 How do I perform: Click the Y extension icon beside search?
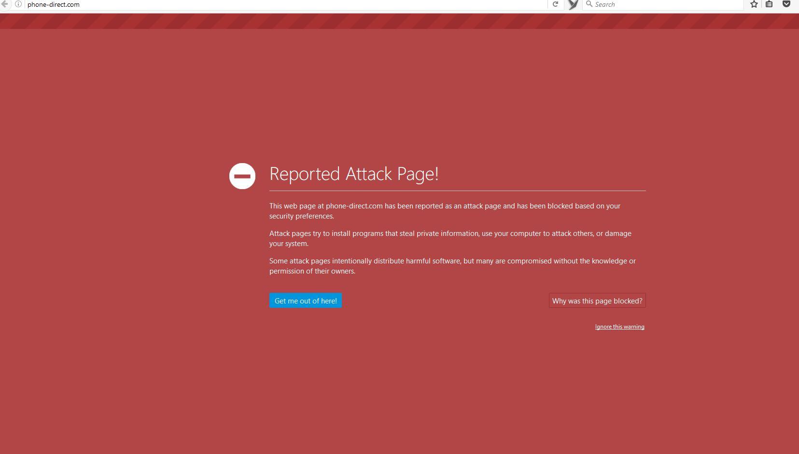(573, 5)
